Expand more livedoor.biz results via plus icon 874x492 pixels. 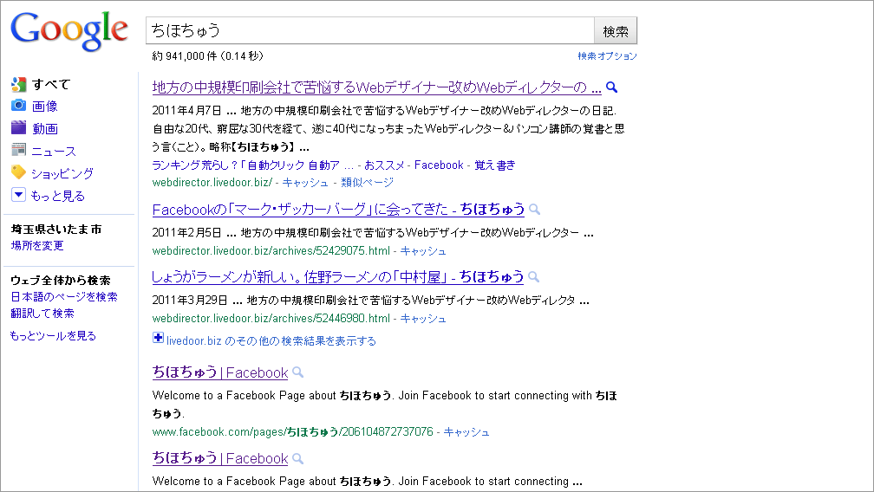point(158,338)
